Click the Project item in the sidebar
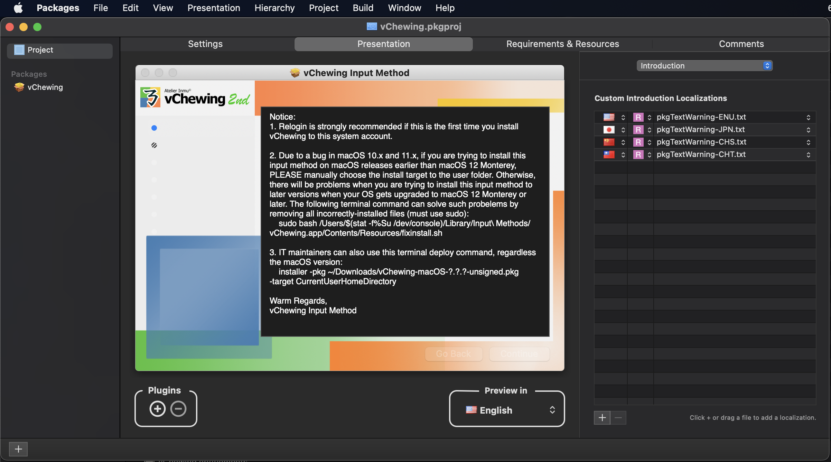Image resolution: width=831 pixels, height=462 pixels. point(40,50)
